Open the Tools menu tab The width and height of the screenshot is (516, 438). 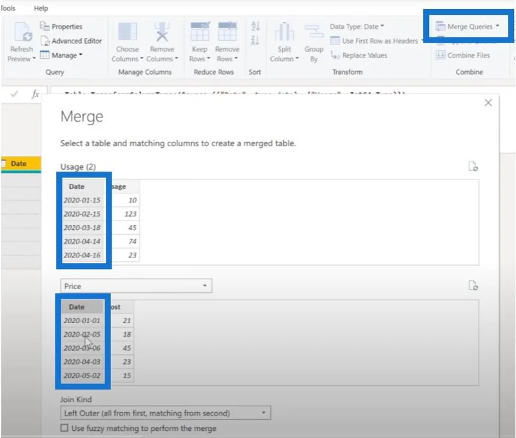tap(8, 8)
